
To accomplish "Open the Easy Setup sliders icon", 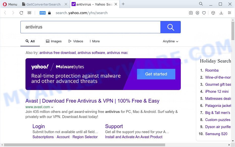I will tap(229, 13).
